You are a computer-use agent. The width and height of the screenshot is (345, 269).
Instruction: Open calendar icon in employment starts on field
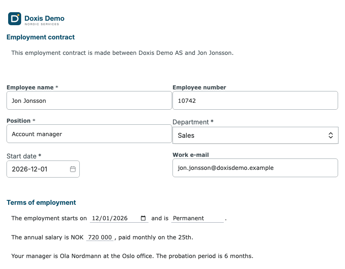pos(143,218)
